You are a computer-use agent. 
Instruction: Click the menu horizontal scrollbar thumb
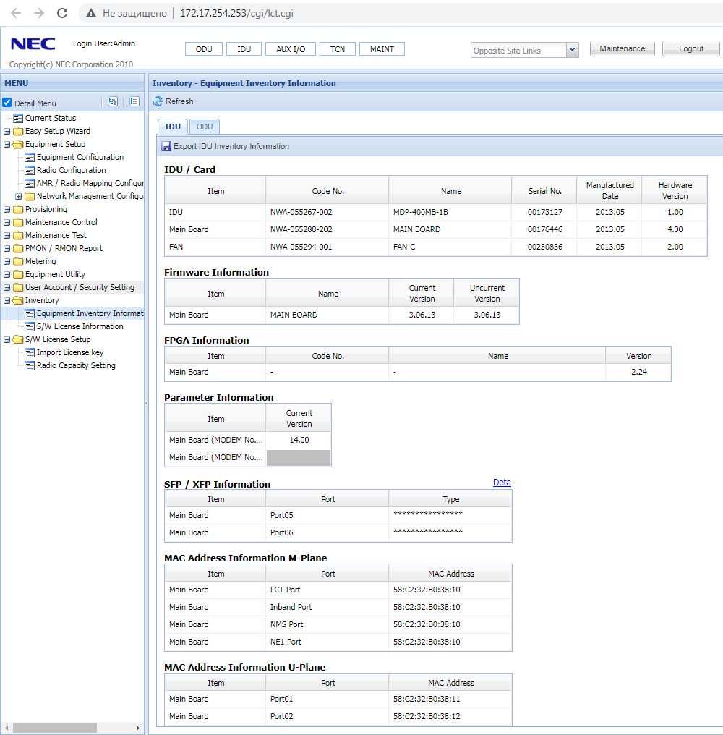pos(55,728)
